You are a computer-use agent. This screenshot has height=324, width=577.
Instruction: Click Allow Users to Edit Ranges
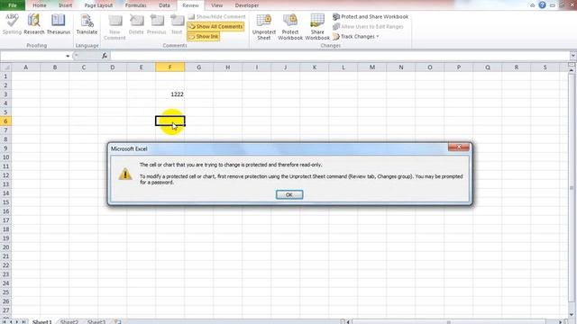pyautogui.click(x=368, y=26)
